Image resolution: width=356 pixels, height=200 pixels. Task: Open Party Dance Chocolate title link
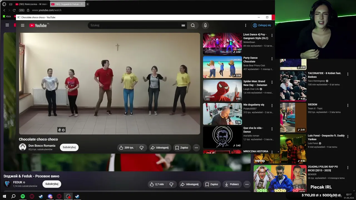[x=250, y=60]
